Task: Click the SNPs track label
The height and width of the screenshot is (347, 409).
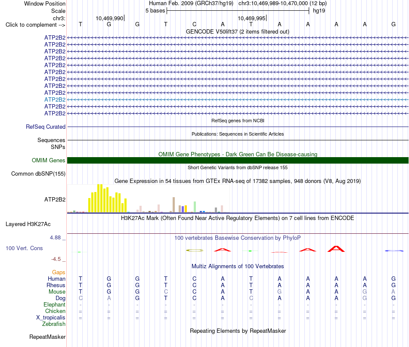Action: click(x=58, y=147)
